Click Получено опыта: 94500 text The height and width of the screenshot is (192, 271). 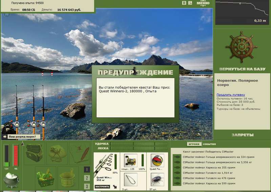[x=27, y=3]
